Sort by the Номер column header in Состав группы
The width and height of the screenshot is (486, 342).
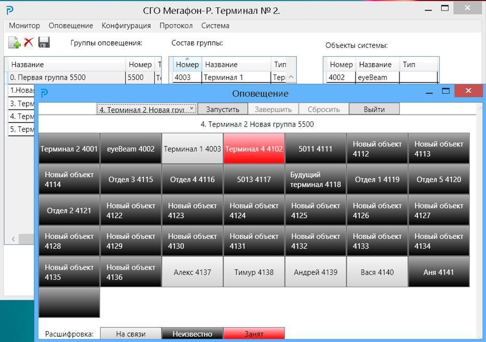click(x=187, y=65)
